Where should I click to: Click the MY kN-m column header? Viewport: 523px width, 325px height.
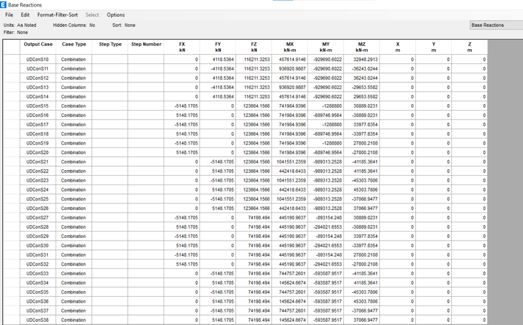click(x=326, y=47)
